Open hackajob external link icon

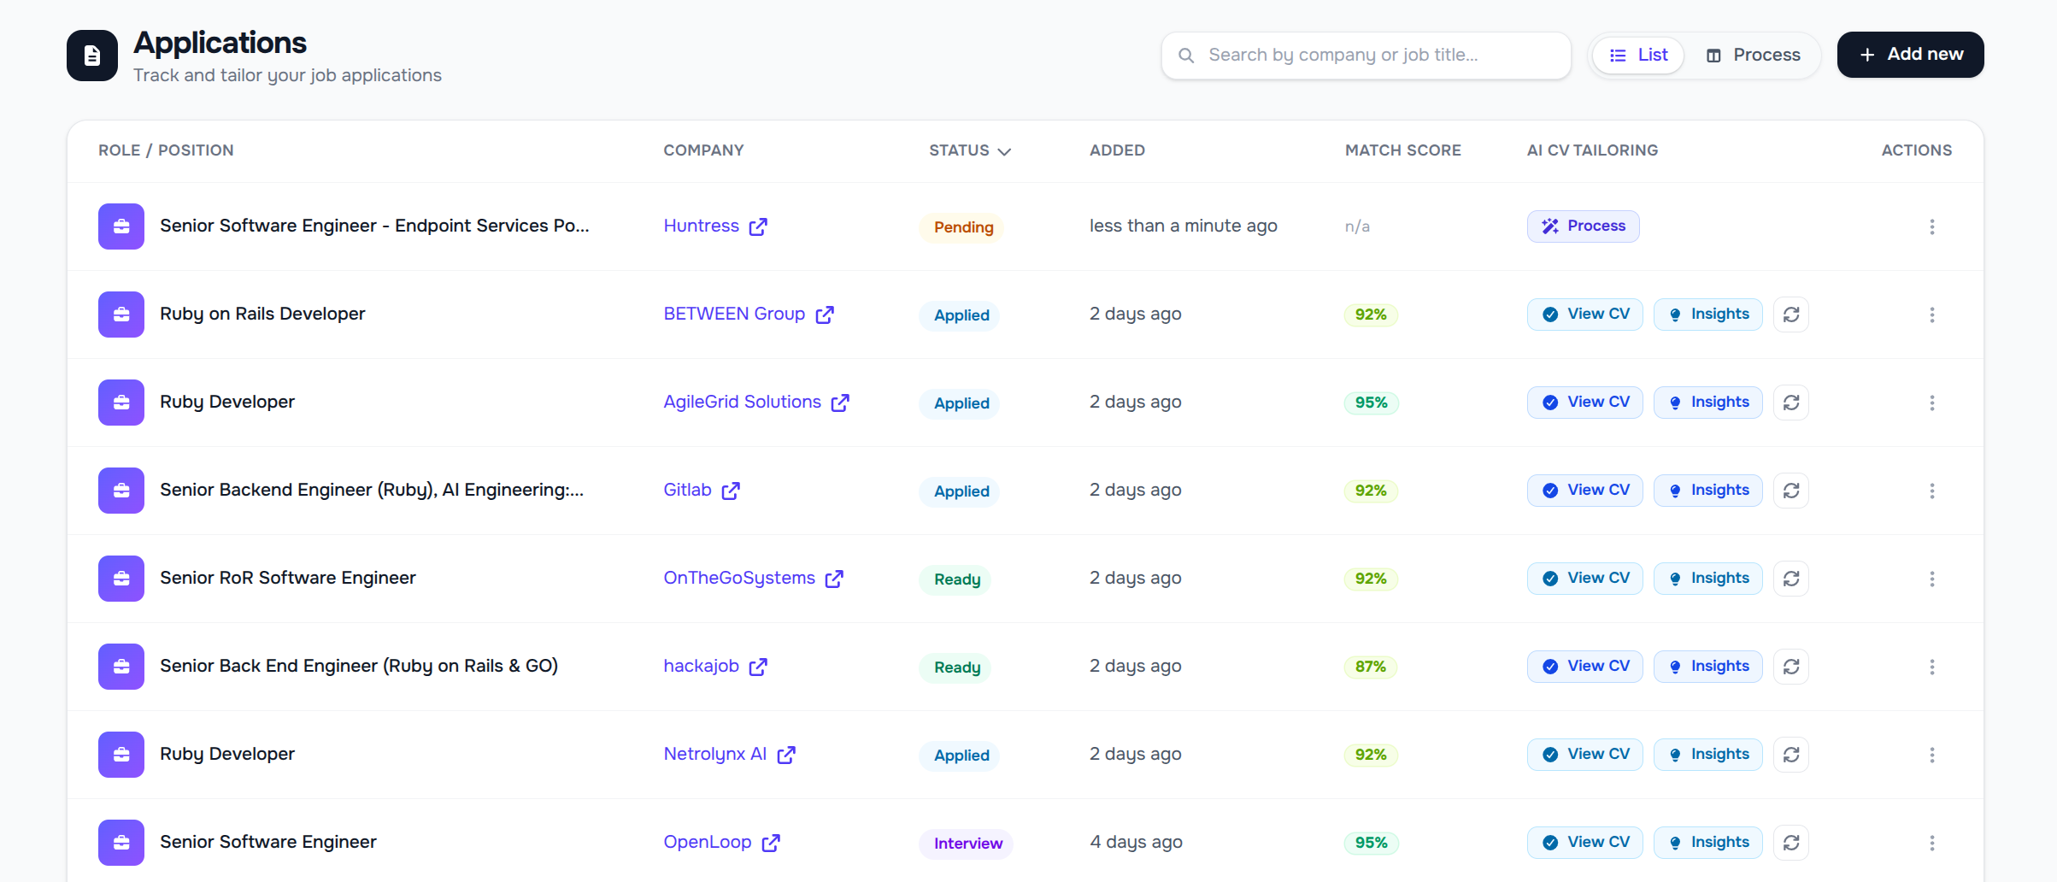tap(758, 667)
